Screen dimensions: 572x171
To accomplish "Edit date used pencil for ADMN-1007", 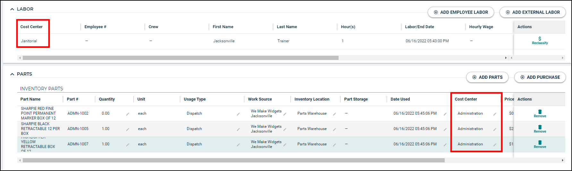I will [445, 145].
